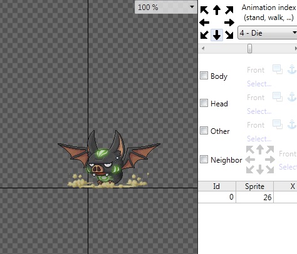
Task: Click the Id column header
Action: click(217, 186)
